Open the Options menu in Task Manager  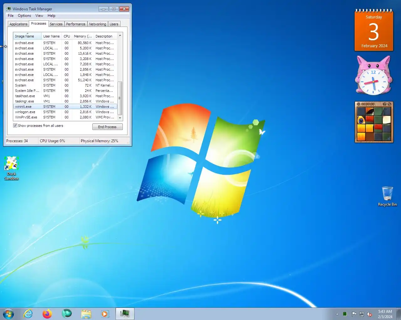(24, 16)
